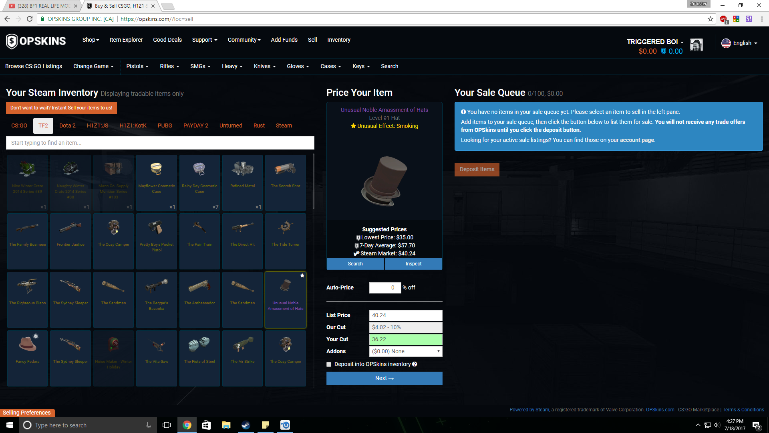The width and height of the screenshot is (769, 433).
Task: Check Deposit into OPSkins inventory
Action: (329, 364)
